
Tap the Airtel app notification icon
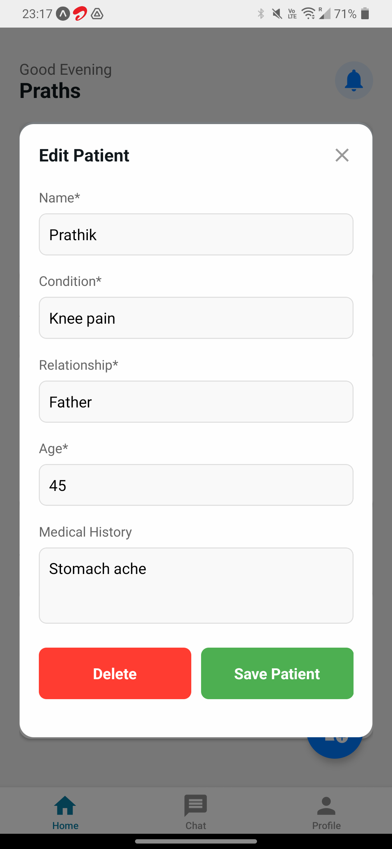pos(80,14)
